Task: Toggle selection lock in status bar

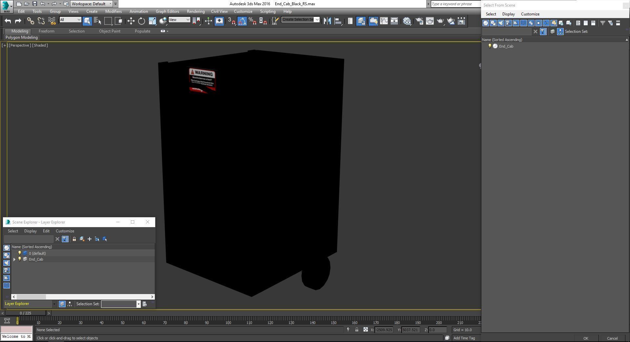Action: pos(357,330)
